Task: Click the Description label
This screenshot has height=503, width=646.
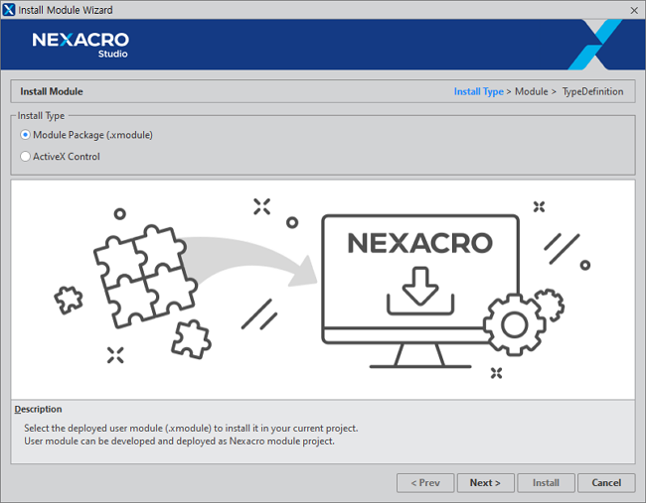Action: (x=38, y=409)
